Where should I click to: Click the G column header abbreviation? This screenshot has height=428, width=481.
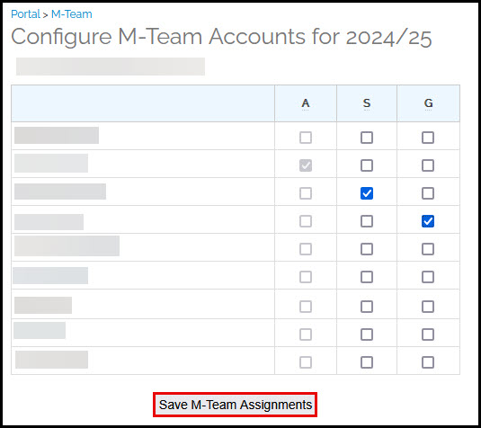point(428,103)
